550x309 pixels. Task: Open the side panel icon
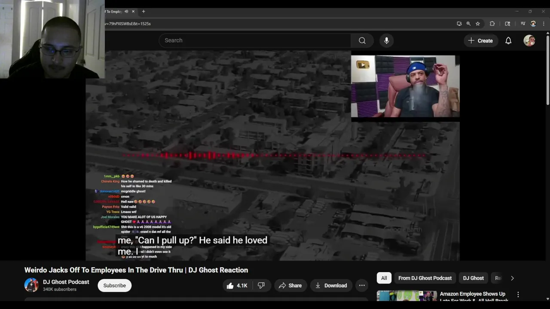point(507,24)
